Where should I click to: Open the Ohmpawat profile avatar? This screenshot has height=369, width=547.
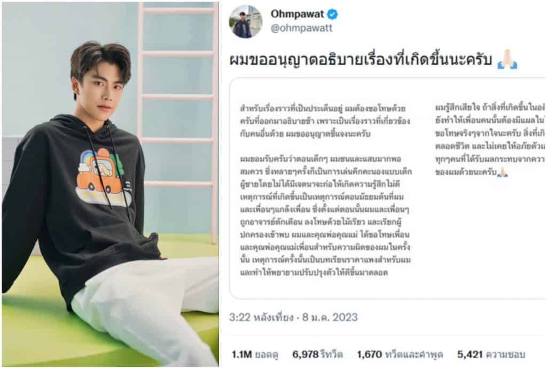click(245, 21)
